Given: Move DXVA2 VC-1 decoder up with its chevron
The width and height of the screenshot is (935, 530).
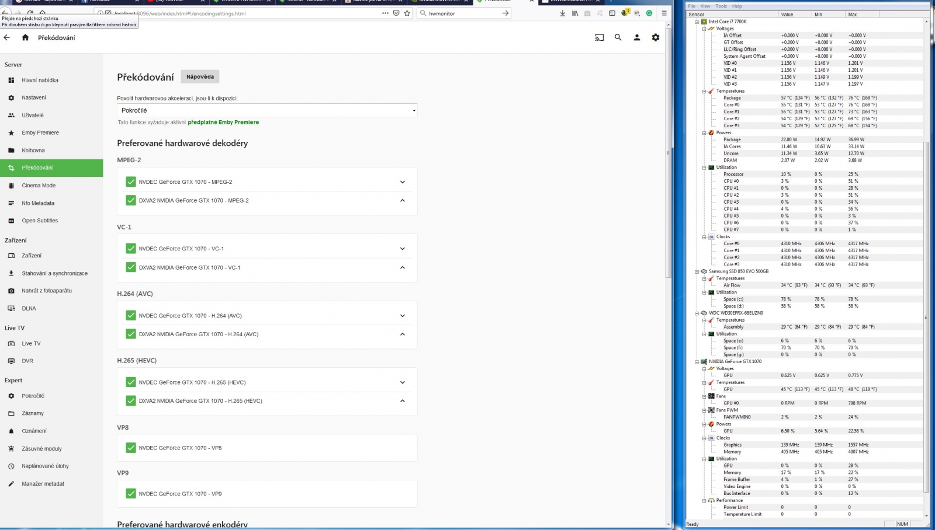Looking at the screenshot, I should click(x=402, y=267).
